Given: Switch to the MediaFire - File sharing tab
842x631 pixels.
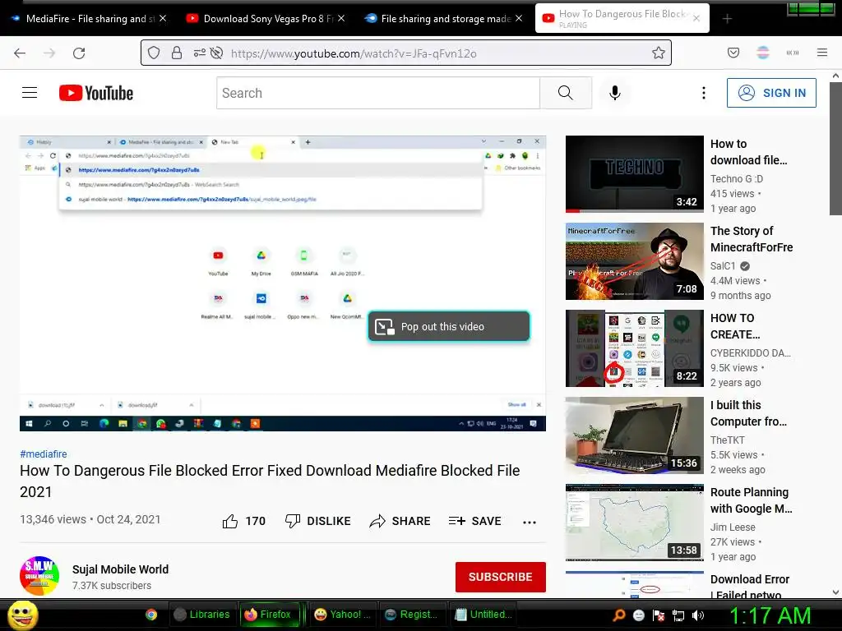Looking at the screenshot, I should (89, 19).
